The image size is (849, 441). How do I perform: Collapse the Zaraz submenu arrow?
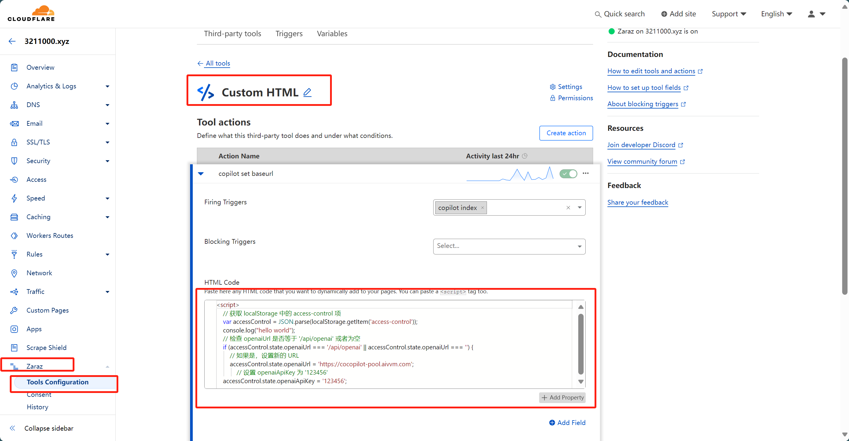point(107,367)
